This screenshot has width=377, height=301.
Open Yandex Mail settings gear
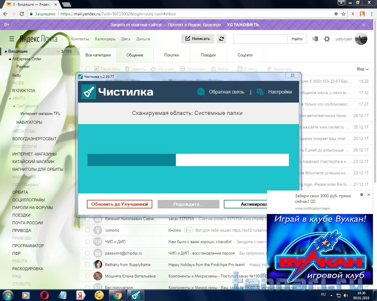327,39
